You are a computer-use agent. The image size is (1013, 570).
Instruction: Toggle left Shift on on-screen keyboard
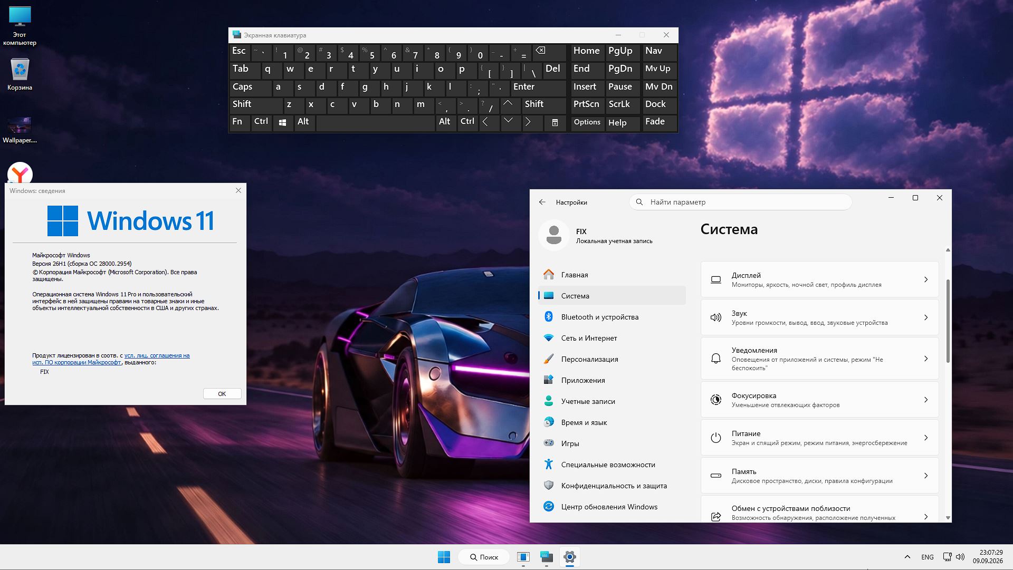(256, 104)
